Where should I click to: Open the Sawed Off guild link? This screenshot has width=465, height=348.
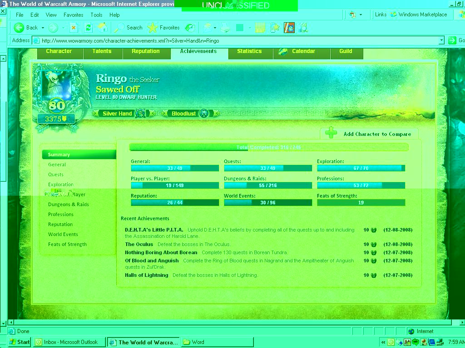118,89
